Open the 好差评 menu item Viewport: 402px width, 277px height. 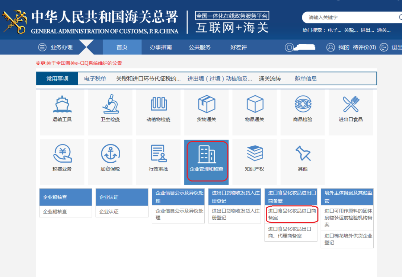[x=239, y=47]
